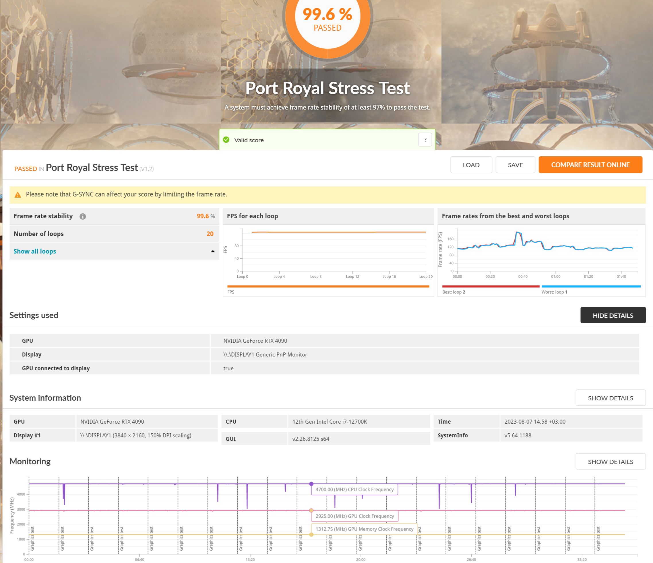
Task: Click the Valid score help question mark
Action: point(425,140)
